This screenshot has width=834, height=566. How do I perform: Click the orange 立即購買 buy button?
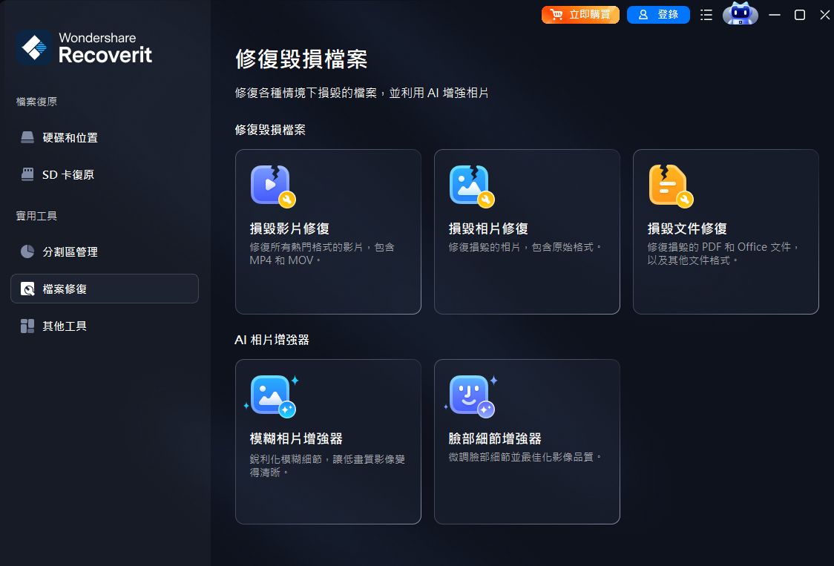[580, 15]
